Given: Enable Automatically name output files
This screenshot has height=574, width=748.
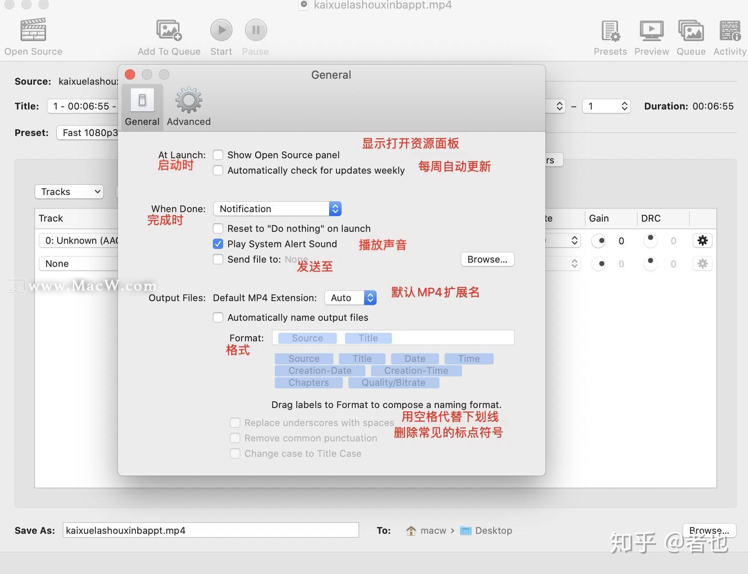Looking at the screenshot, I should tap(218, 317).
